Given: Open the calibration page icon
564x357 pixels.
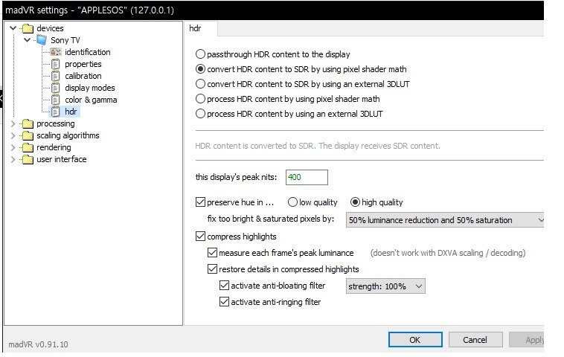Looking at the screenshot, I should pyautogui.click(x=55, y=76).
